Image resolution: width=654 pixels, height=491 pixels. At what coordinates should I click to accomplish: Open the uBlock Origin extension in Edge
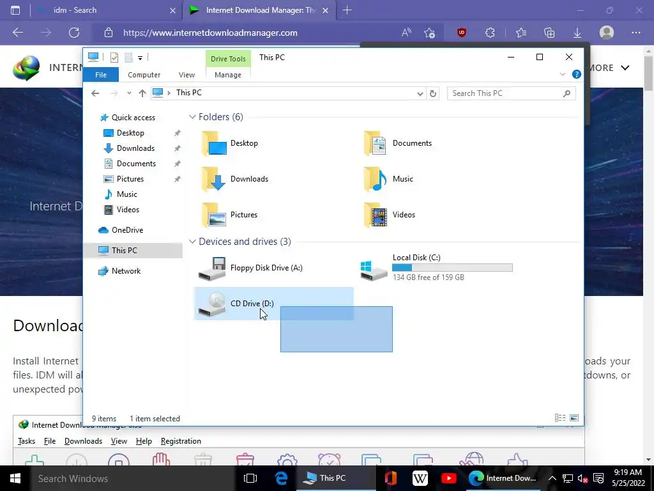(x=462, y=33)
